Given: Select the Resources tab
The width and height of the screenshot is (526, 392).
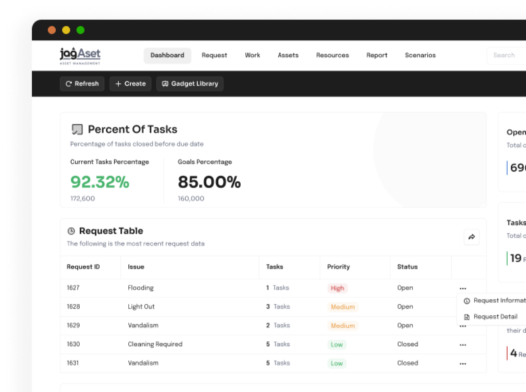Looking at the screenshot, I should click(332, 55).
